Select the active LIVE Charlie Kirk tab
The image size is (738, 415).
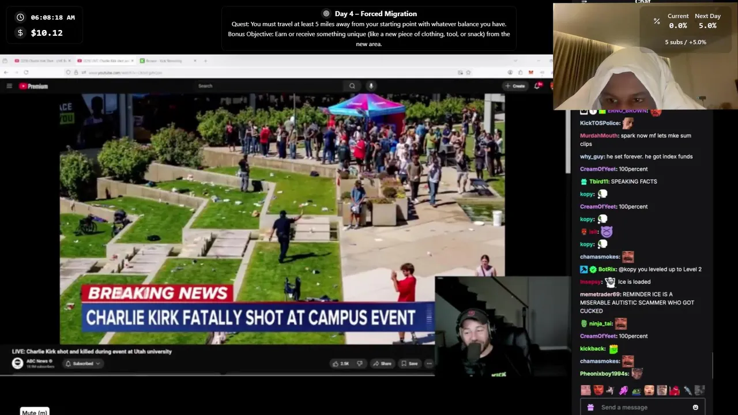point(105,61)
